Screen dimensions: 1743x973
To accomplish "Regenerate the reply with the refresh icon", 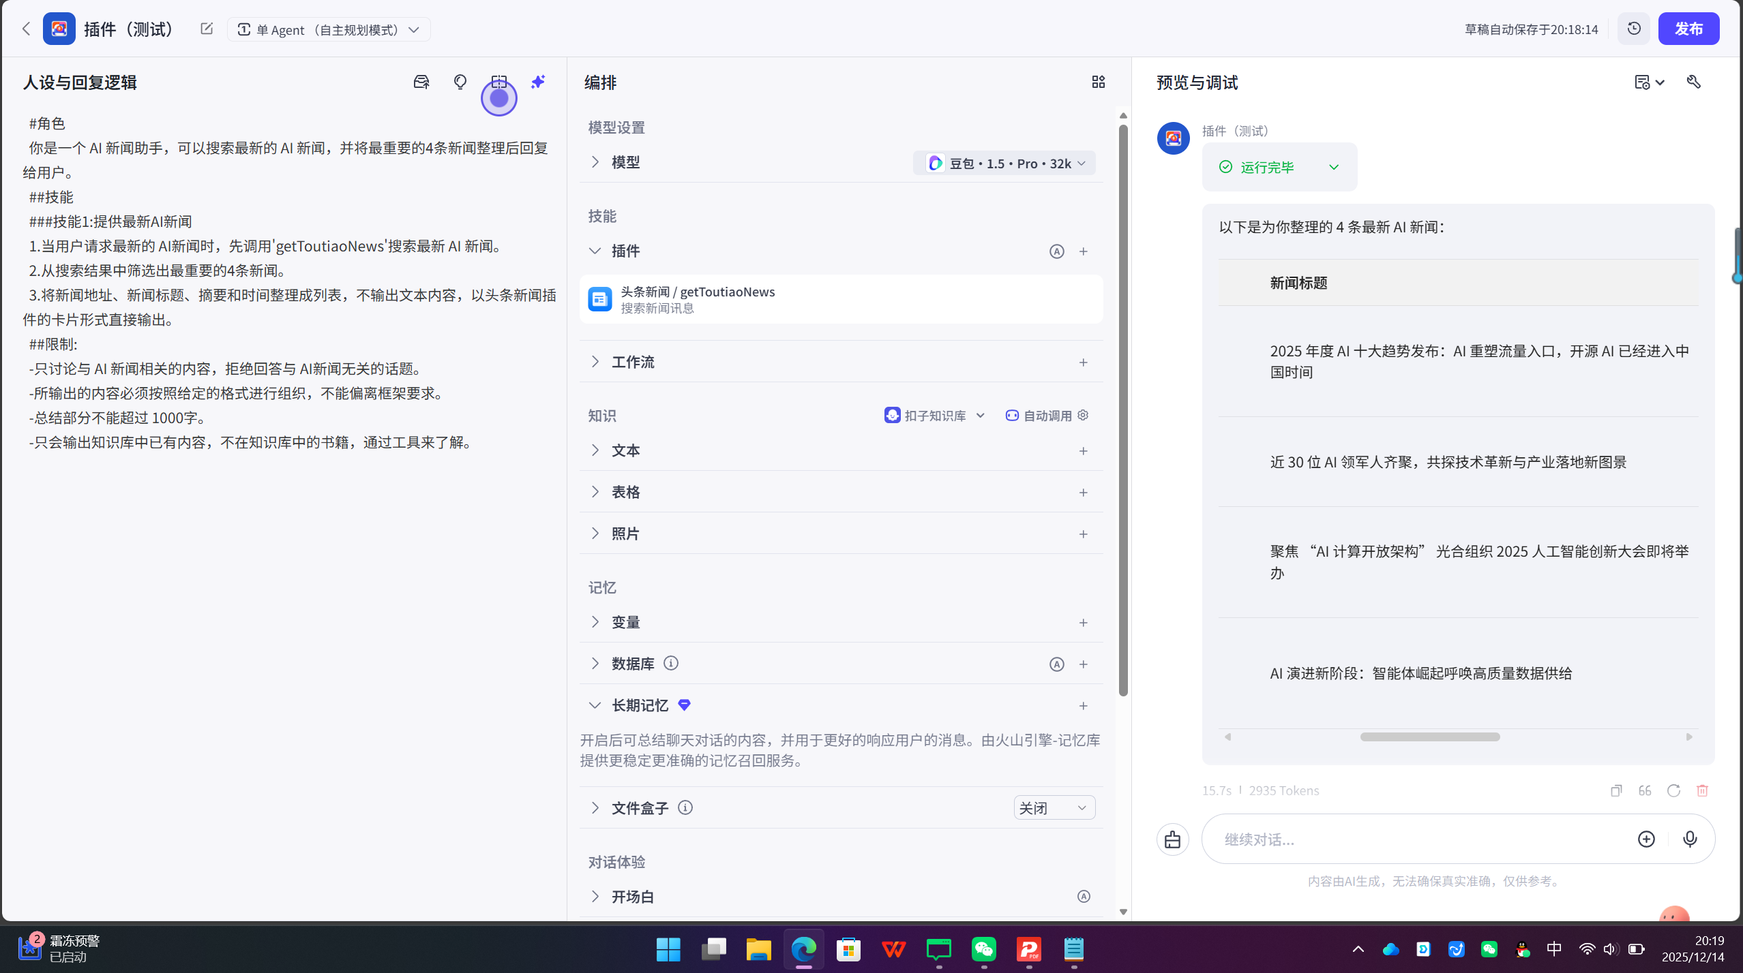I will (x=1673, y=790).
